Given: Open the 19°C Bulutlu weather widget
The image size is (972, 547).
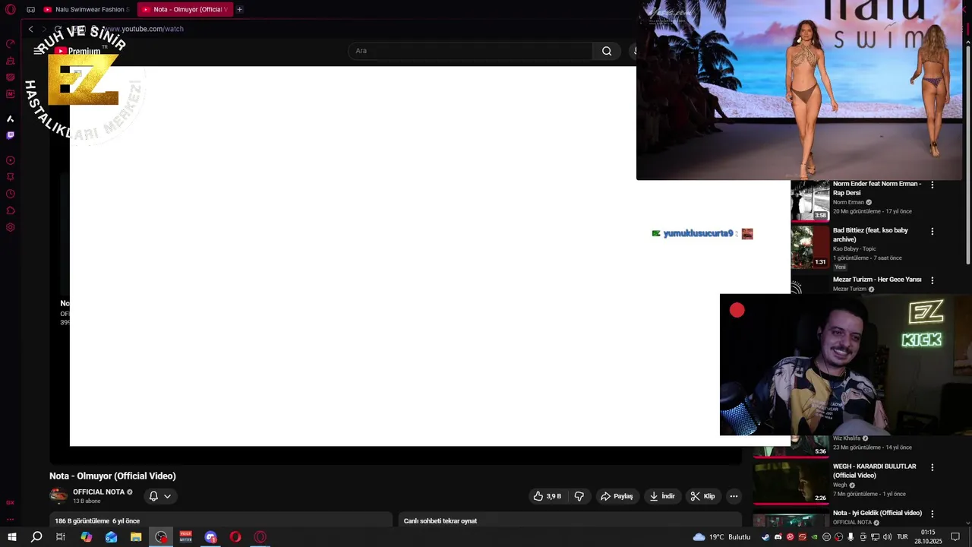Looking at the screenshot, I should point(721,537).
